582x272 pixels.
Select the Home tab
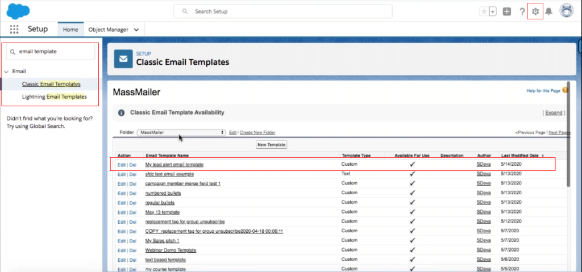click(70, 30)
